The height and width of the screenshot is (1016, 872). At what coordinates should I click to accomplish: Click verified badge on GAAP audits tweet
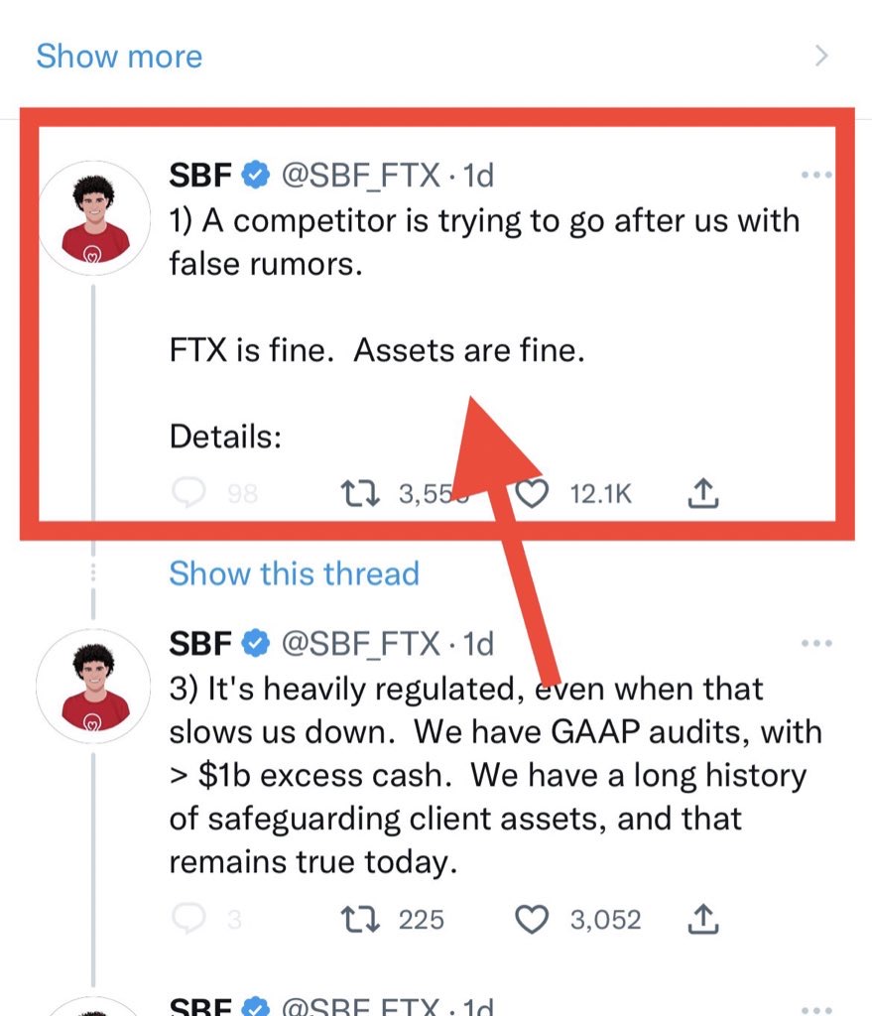tap(256, 643)
